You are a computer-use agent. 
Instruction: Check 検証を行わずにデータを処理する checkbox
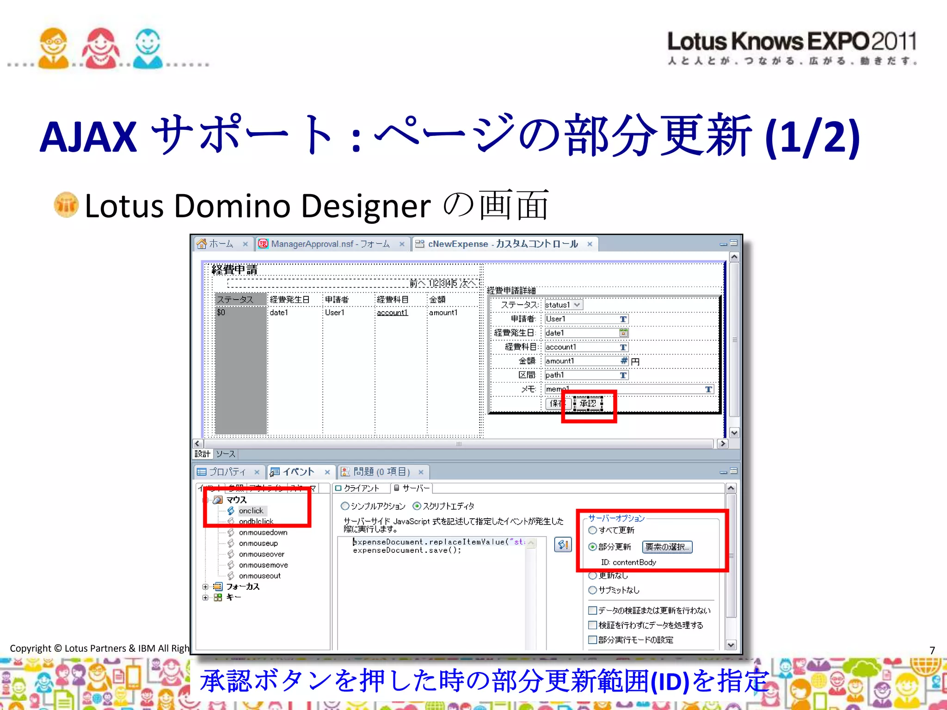(x=592, y=625)
